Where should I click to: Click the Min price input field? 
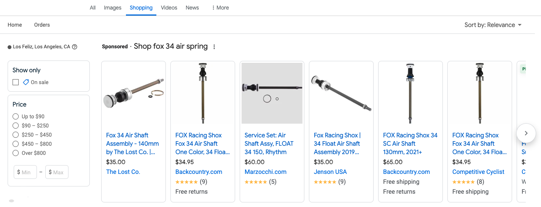coord(25,172)
